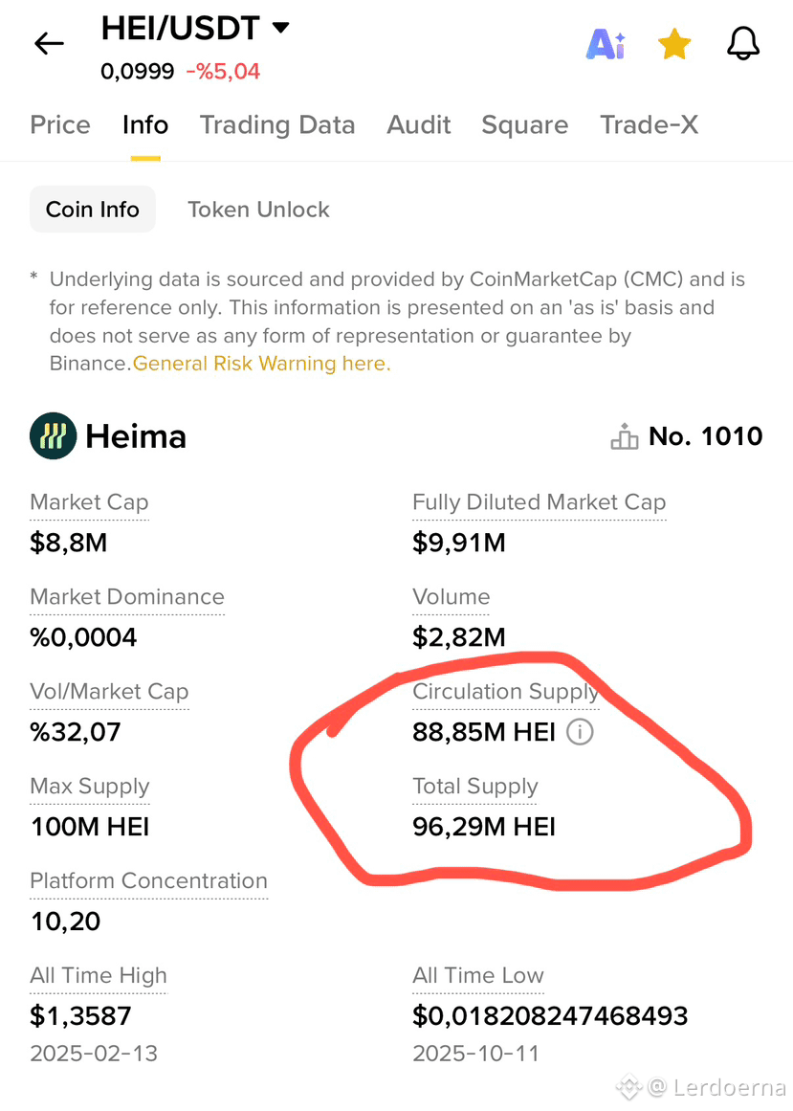
Task: Open the Audit tab
Action: point(418,124)
